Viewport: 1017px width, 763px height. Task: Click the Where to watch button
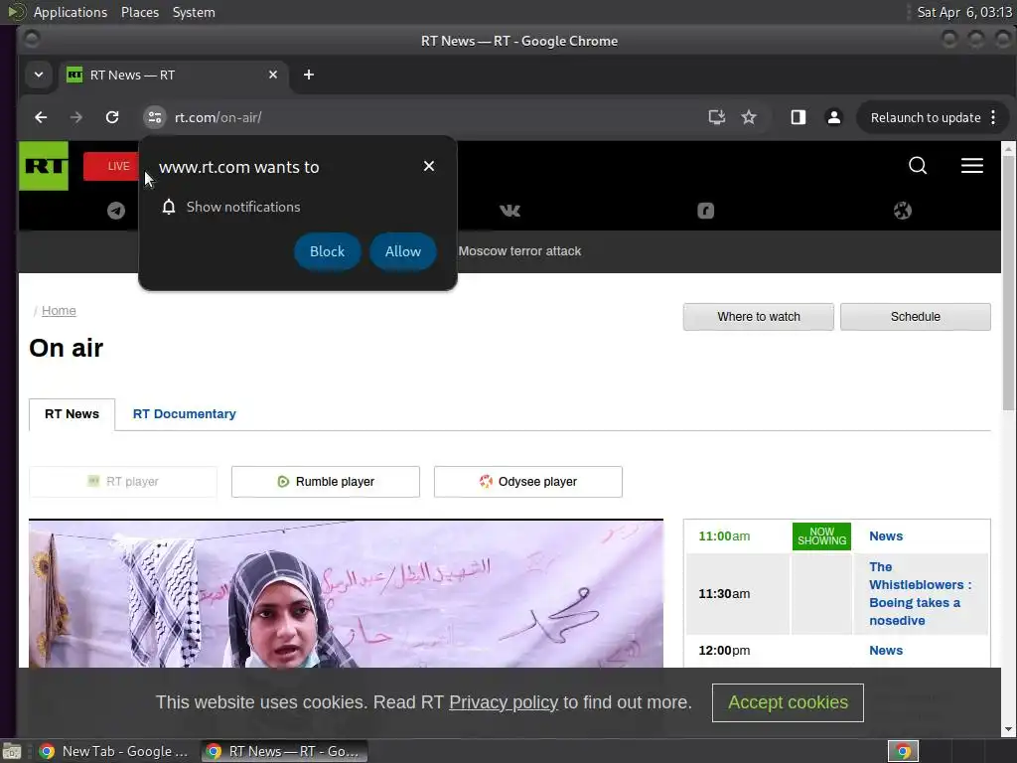click(758, 317)
